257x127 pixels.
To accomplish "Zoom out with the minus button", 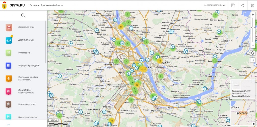I will [253, 46].
